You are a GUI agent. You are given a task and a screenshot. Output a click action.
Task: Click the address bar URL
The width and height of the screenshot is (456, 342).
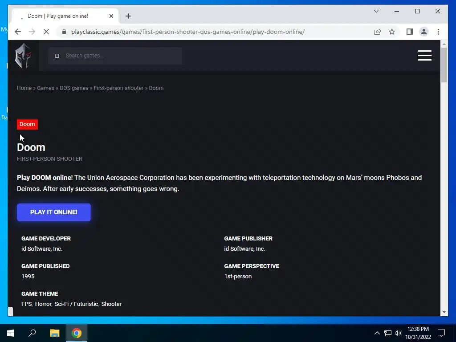pos(188,32)
